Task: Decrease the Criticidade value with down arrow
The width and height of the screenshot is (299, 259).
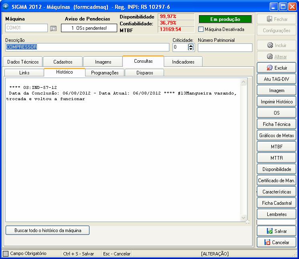Action: 191,49
